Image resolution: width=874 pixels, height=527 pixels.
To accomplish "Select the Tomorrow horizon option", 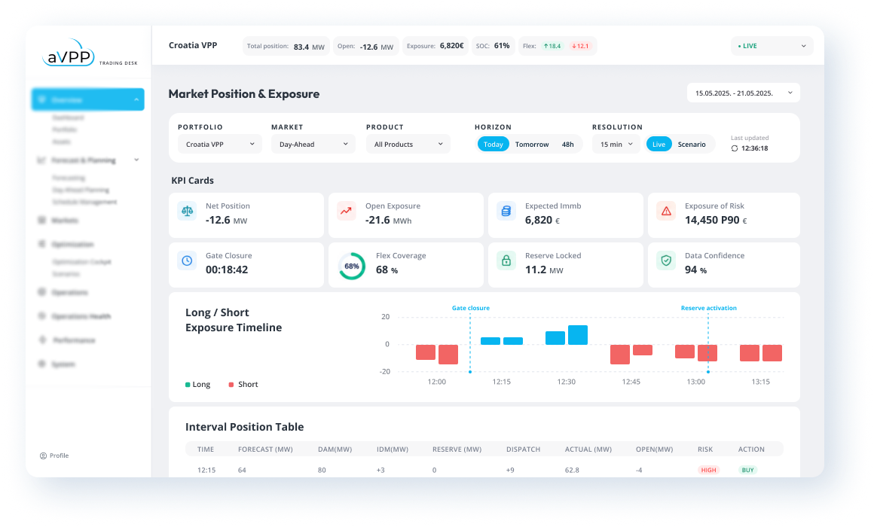I will (532, 145).
